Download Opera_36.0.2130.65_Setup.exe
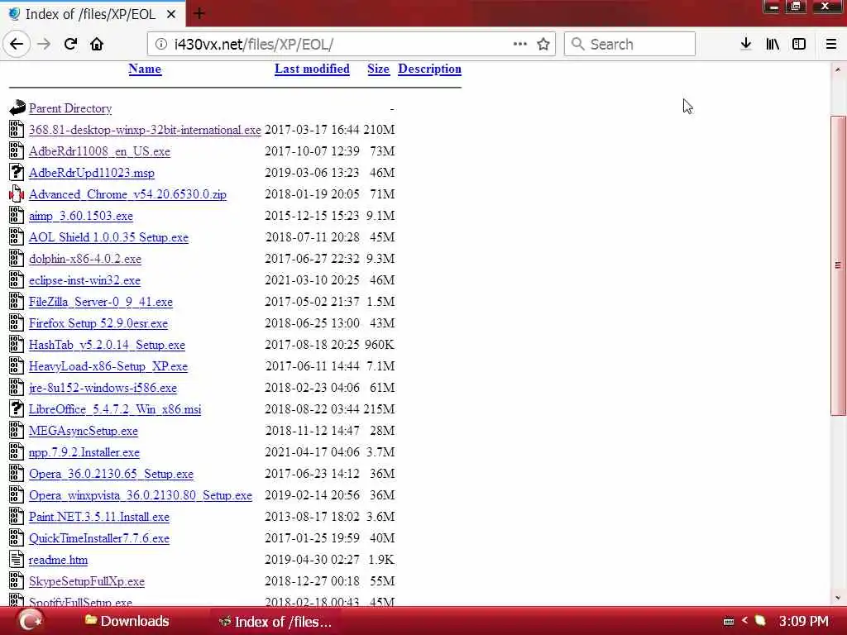847x635 pixels. tap(112, 474)
